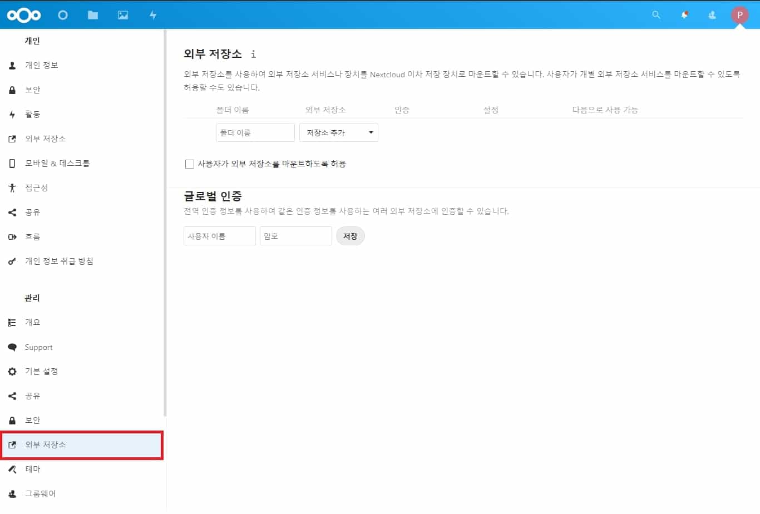The image size is (760, 514).
Task: Enable 사용자가 외부 저장소를 마운트하도록 허용 checkbox
Action: [189, 164]
